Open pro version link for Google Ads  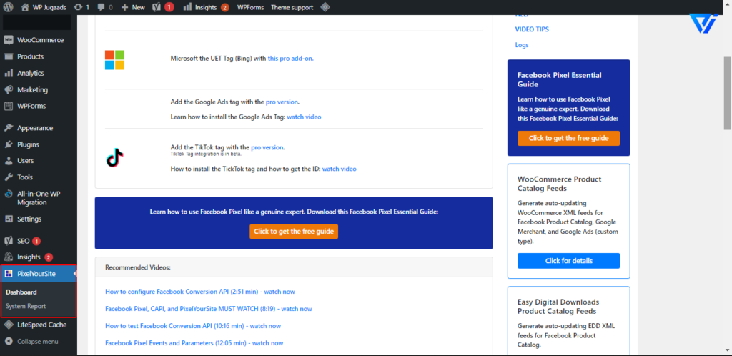[x=282, y=102]
